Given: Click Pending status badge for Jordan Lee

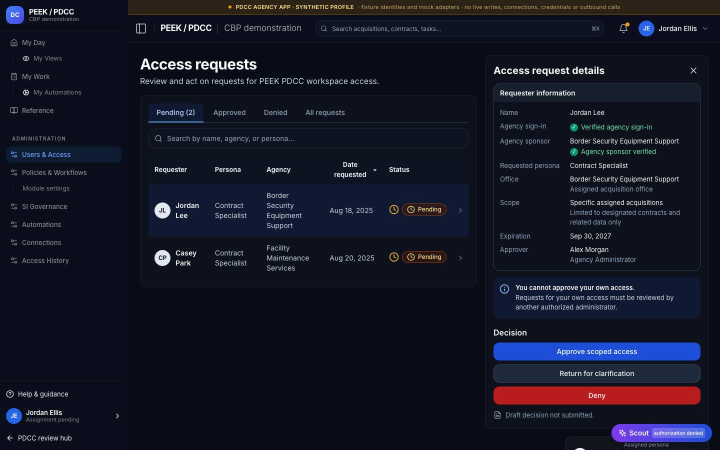Looking at the screenshot, I should 424,209.
